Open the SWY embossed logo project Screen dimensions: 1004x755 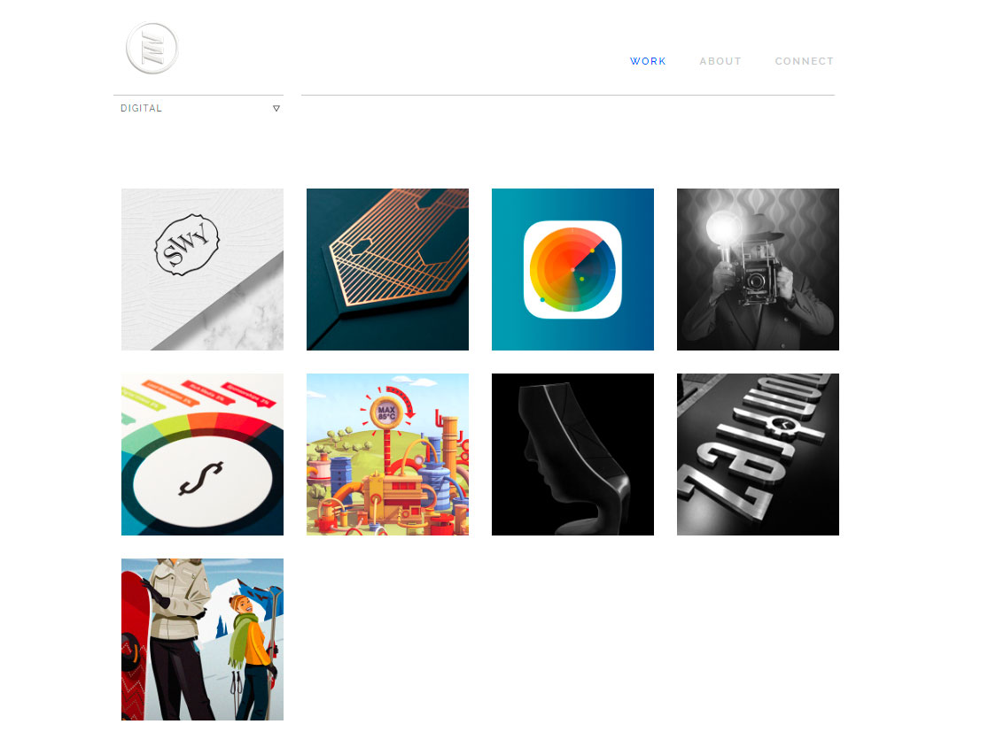(x=202, y=269)
